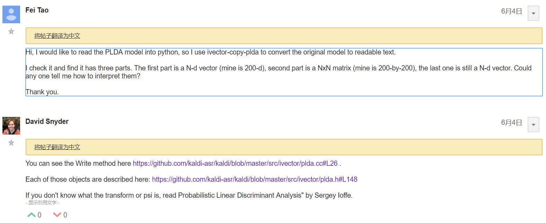This screenshot has height=223, width=546.
Task: Downvote David Snyder's reply
Action: (x=57, y=215)
